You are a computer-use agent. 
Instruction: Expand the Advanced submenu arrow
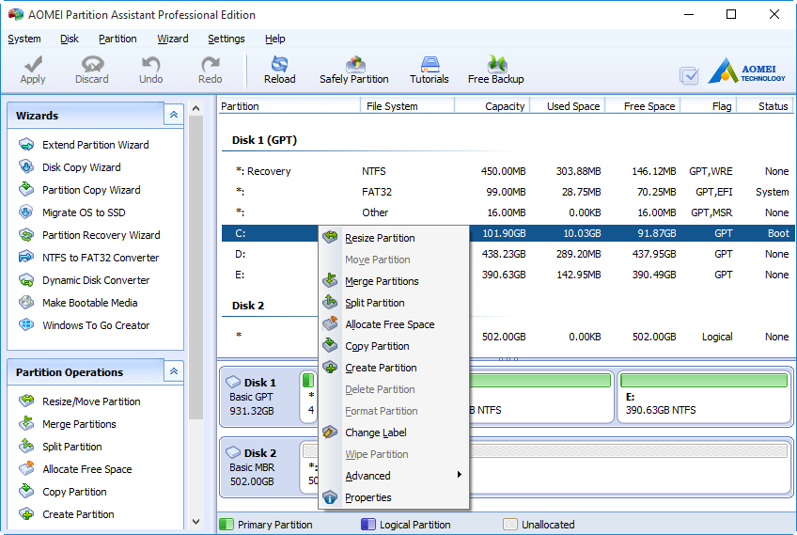(x=459, y=475)
